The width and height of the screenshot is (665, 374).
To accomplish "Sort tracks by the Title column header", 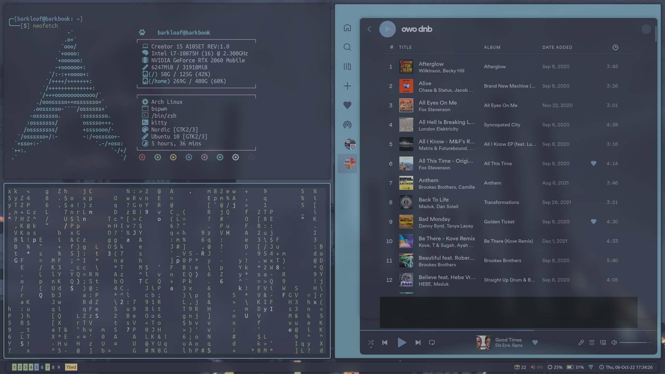I will [405, 47].
